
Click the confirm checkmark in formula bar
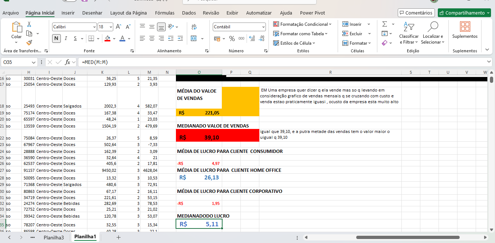58,62
